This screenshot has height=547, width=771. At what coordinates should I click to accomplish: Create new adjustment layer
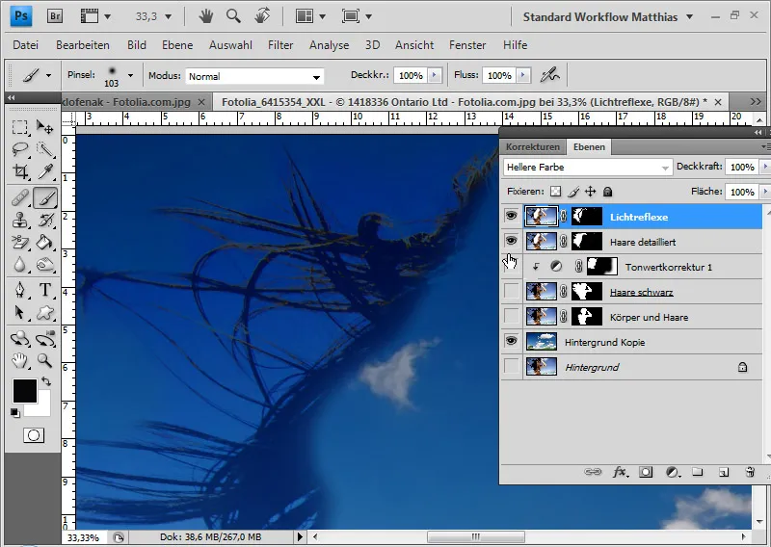click(x=673, y=472)
